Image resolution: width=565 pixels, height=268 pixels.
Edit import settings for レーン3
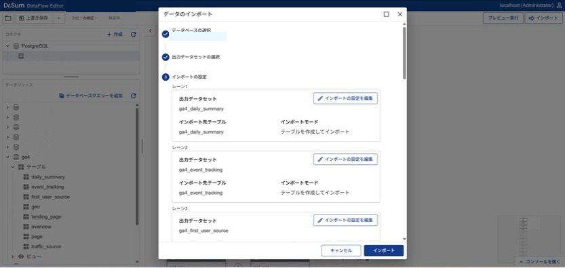[345, 220]
